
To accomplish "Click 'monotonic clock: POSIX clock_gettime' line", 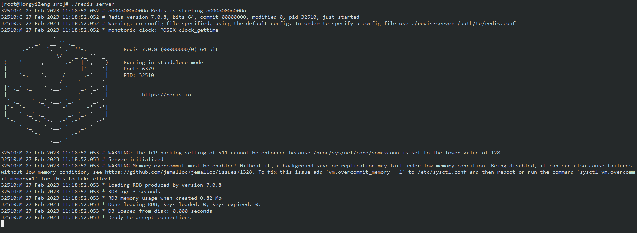I will coord(163,30).
